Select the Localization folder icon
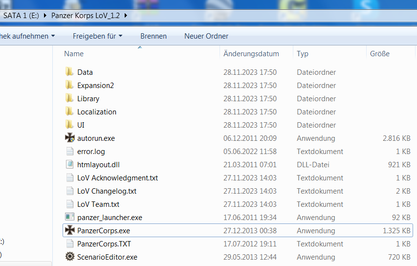Image resolution: width=417 pixels, height=266 pixels. coord(69,111)
